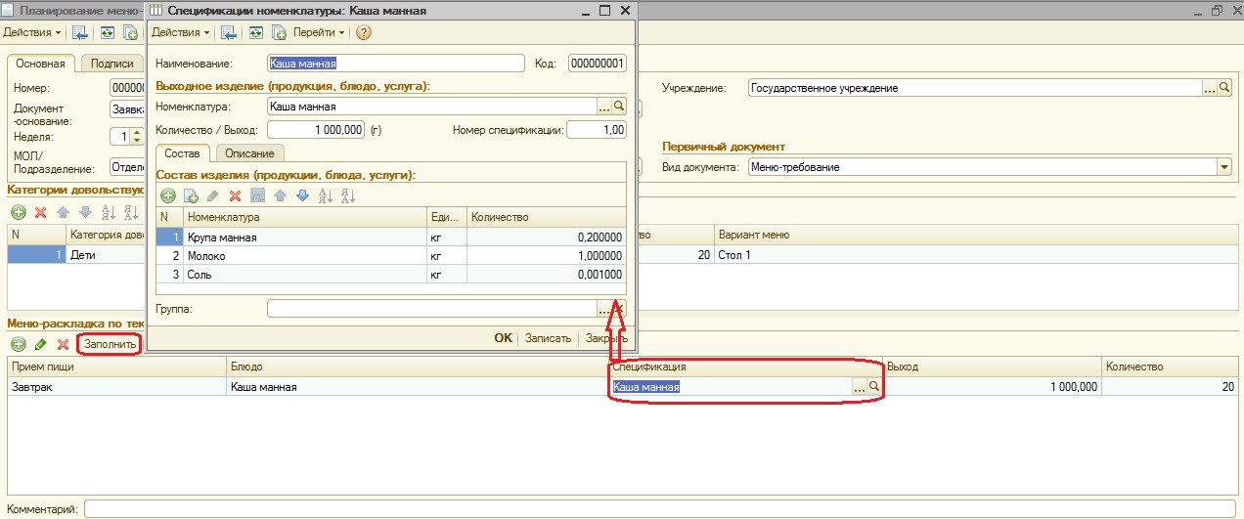Click the blue move down arrow in Состав изделия toolbar

coord(302,196)
